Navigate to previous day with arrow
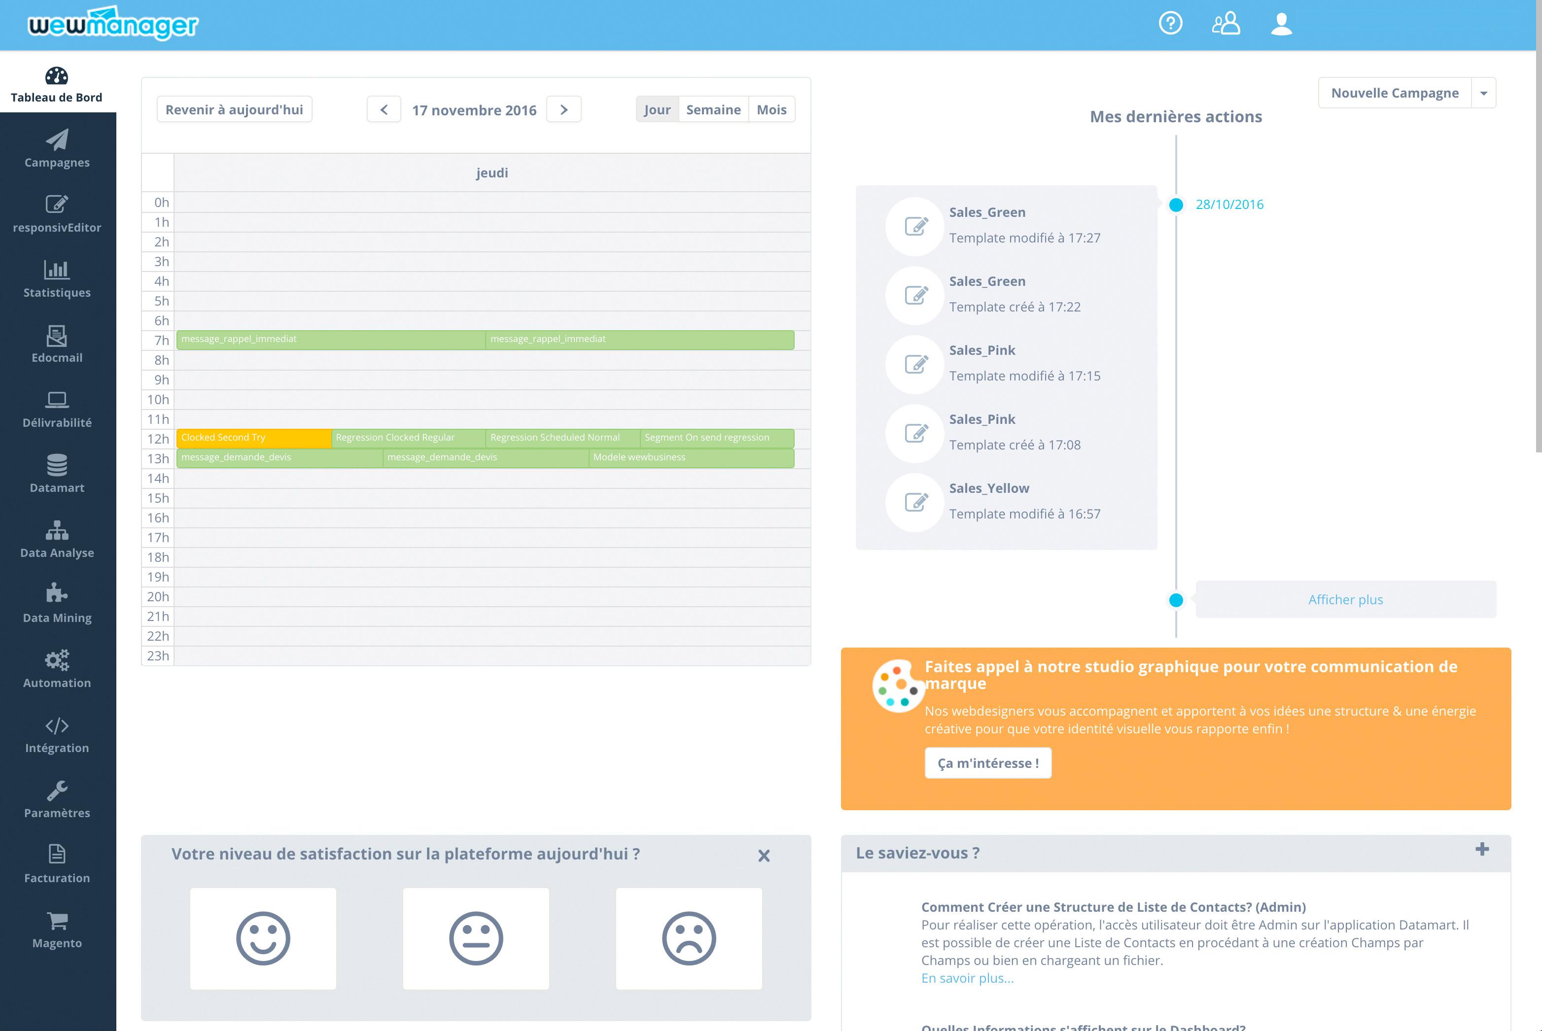This screenshot has width=1542, height=1031. pyautogui.click(x=385, y=109)
